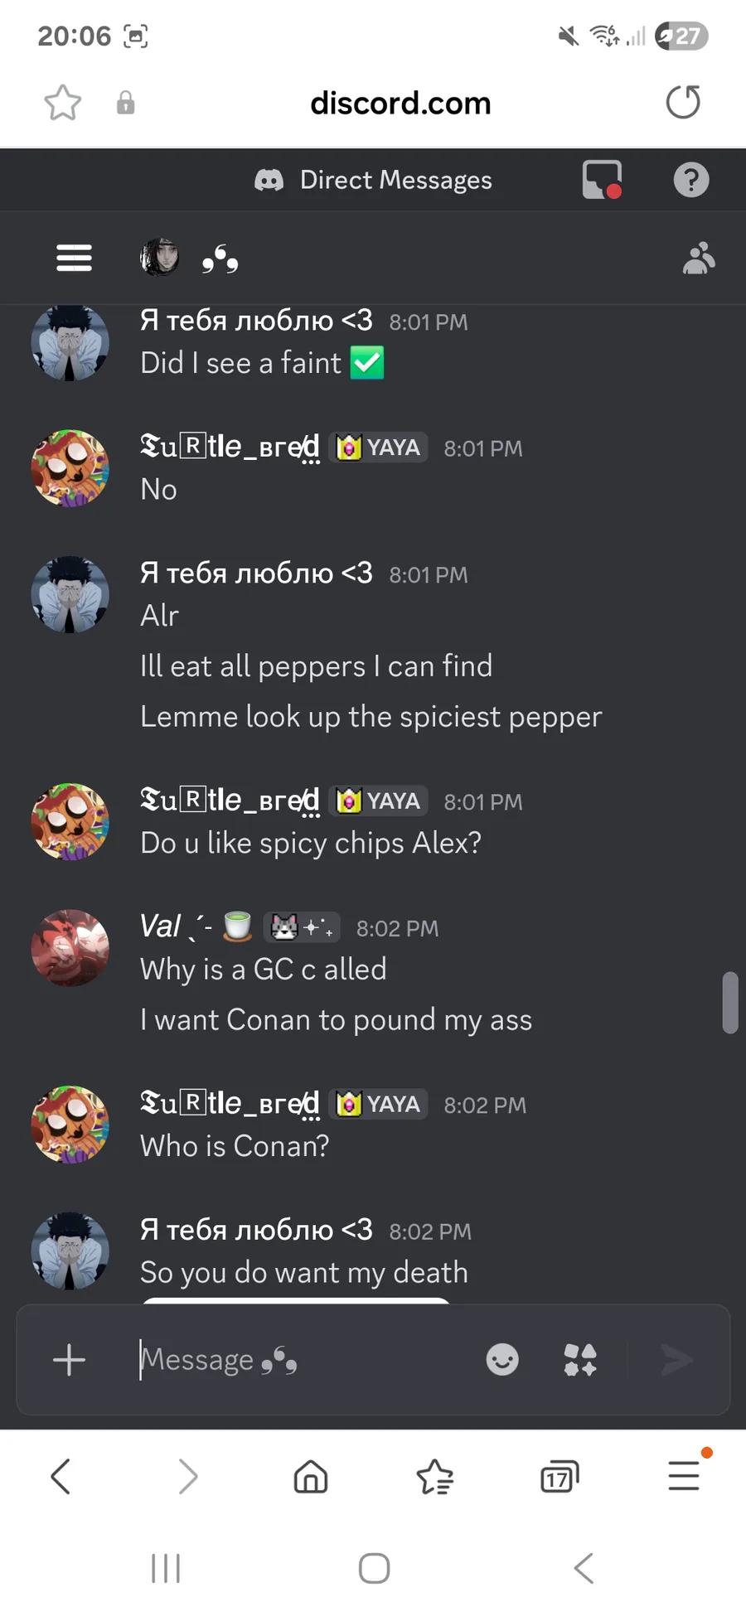Click the browser home button

point(311,1476)
